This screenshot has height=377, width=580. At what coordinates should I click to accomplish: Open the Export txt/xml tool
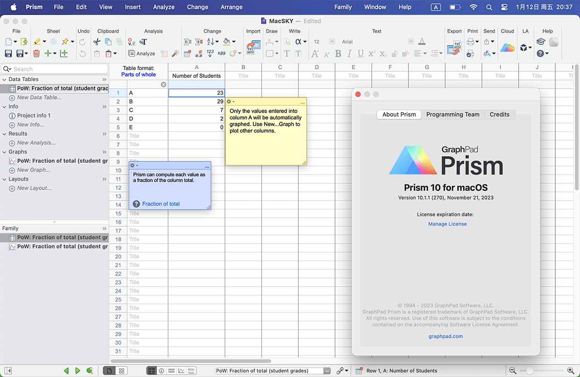[454, 47]
